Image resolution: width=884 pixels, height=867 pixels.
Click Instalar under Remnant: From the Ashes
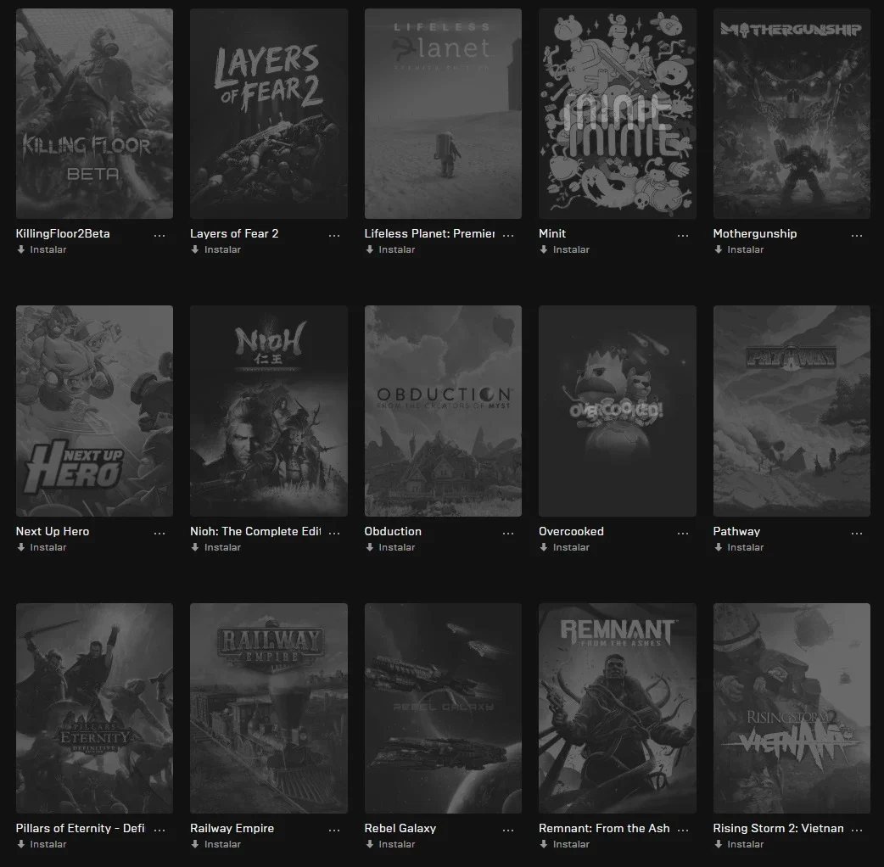(x=564, y=844)
